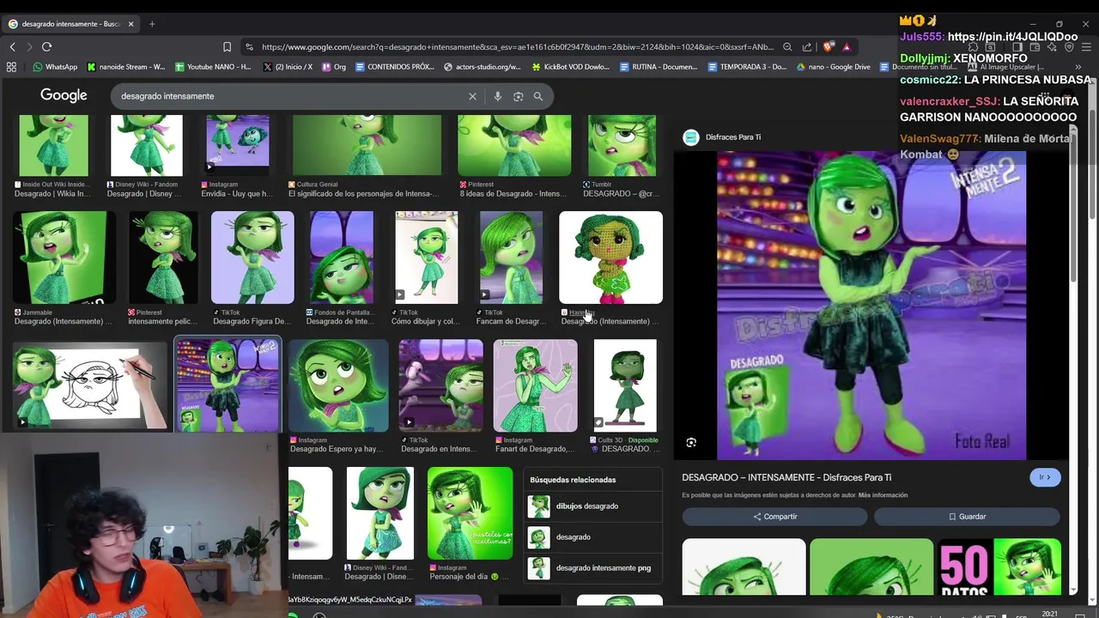The width and height of the screenshot is (1099, 618).
Task: Click the Ir button in preview panel
Action: (x=1045, y=477)
